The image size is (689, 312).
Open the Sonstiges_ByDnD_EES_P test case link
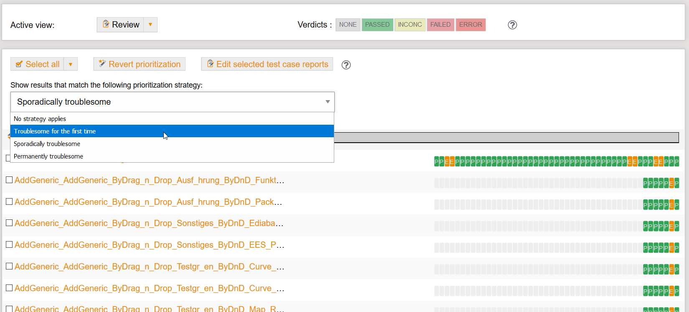pyautogui.click(x=149, y=245)
